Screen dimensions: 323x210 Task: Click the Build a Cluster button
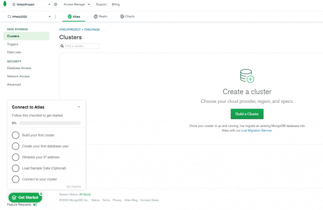pyautogui.click(x=247, y=114)
